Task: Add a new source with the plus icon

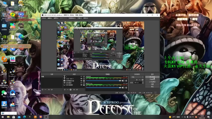Action: 65,90
